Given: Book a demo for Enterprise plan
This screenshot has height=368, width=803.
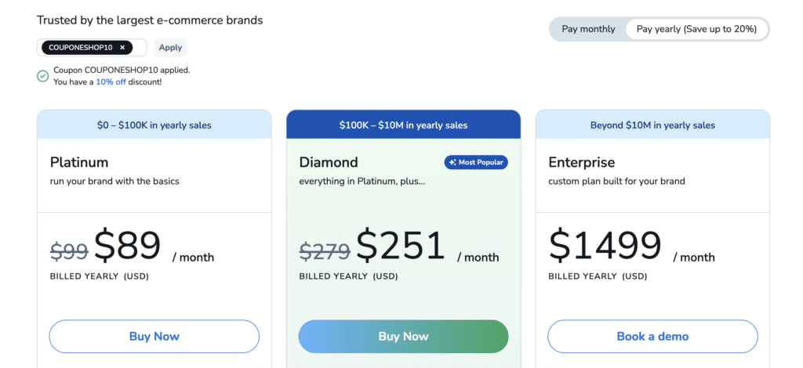Looking at the screenshot, I should tap(652, 337).
